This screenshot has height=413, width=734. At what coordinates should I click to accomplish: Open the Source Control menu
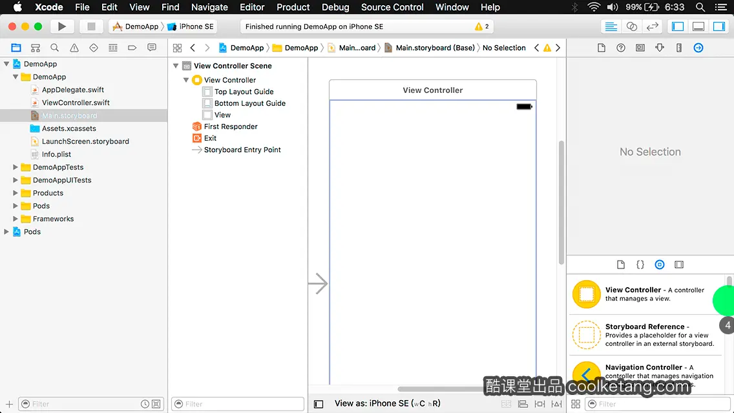[392, 7]
